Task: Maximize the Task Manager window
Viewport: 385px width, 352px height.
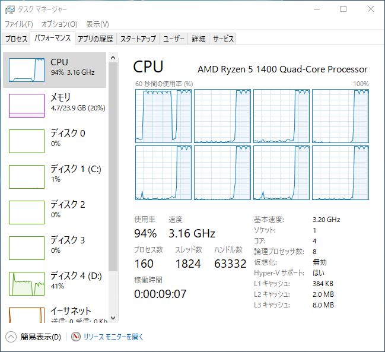Action: [x=343, y=9]
